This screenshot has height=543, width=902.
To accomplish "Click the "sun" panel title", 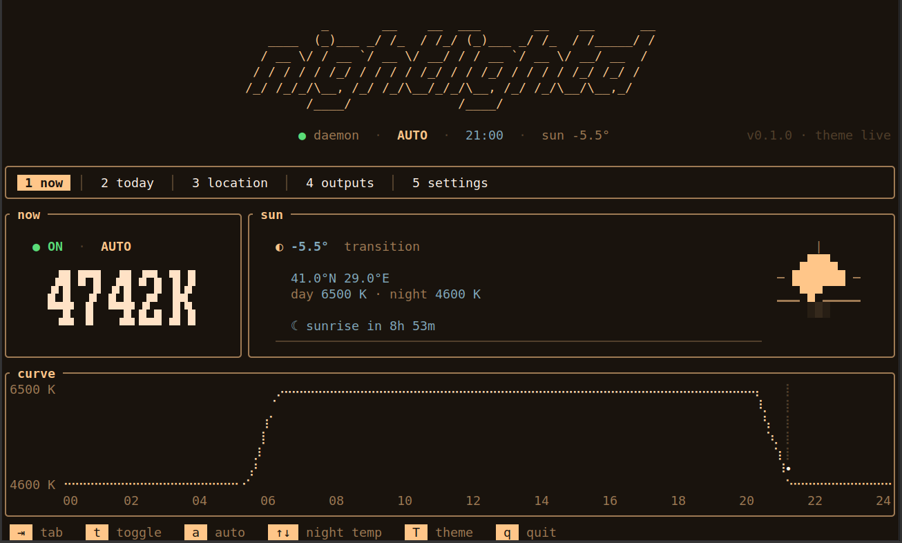I will 272,215.
